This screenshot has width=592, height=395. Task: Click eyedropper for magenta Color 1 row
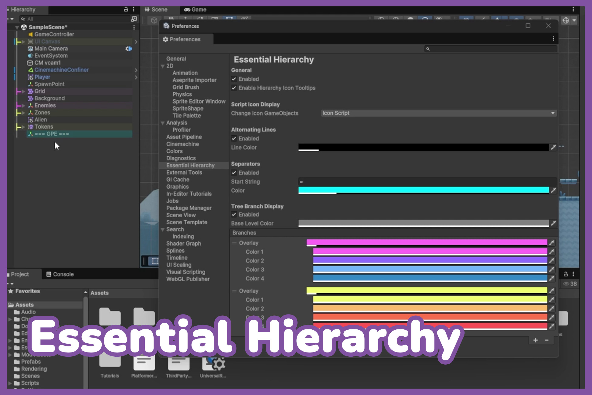(x=552, y=252)
